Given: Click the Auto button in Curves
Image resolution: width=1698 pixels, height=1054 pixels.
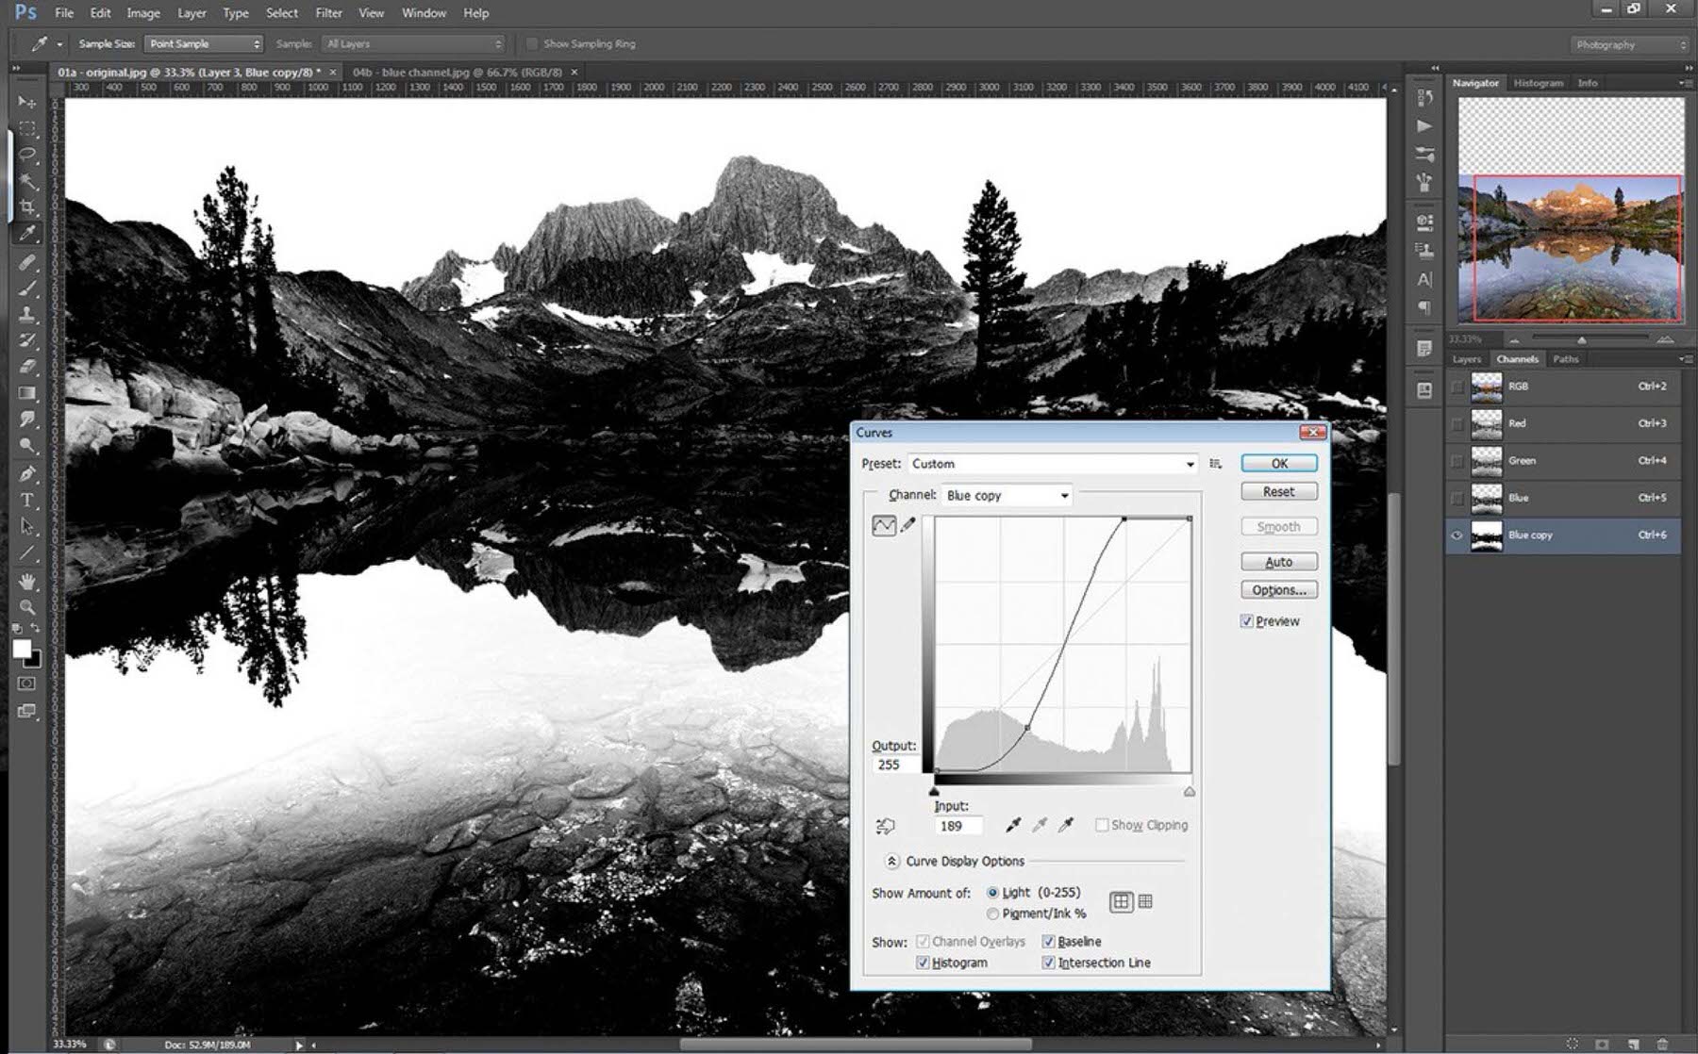Looking at the screenshot, I should (1279, 562).
